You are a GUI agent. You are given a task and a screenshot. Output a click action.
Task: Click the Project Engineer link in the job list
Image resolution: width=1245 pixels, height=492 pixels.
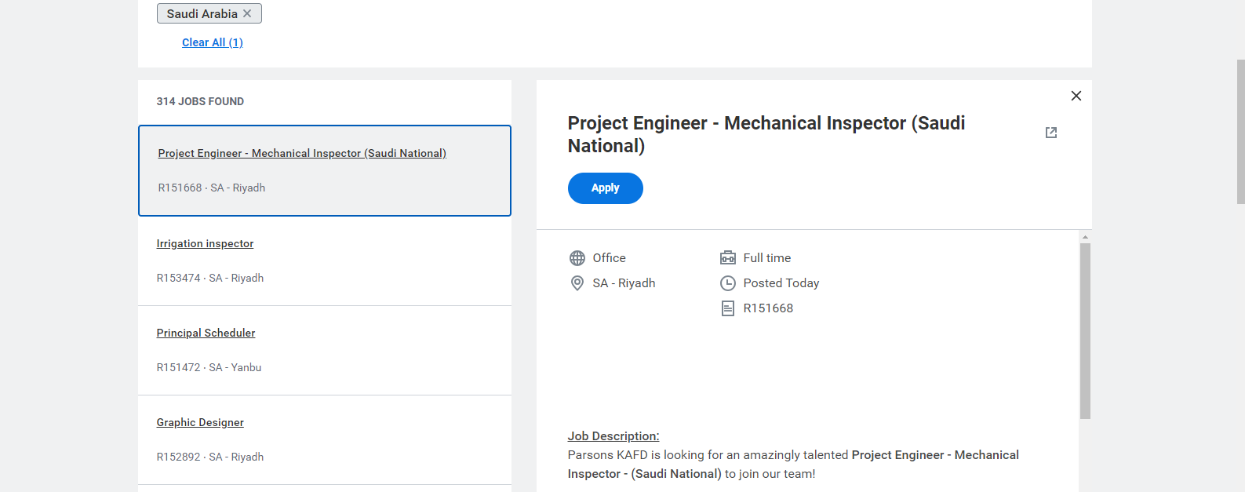coord(301,153)
